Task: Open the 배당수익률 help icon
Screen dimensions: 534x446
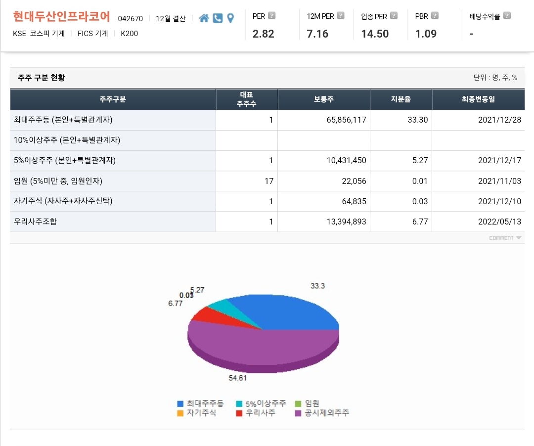Action: click(x=507, y=16)
